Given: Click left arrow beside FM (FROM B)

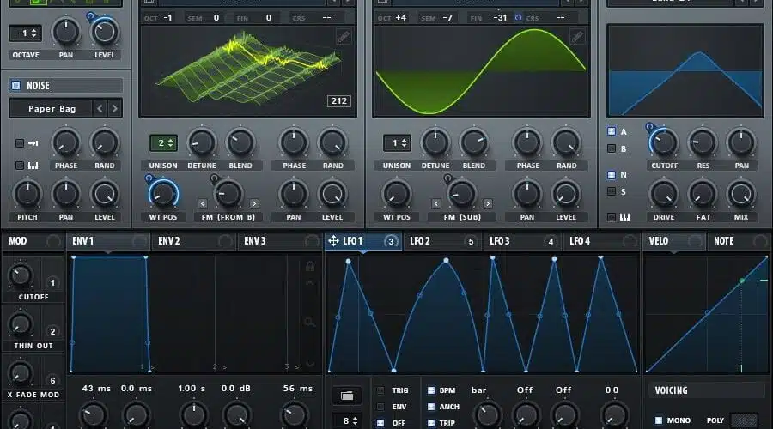Looking at the screenshot, I should coord(203,203).
